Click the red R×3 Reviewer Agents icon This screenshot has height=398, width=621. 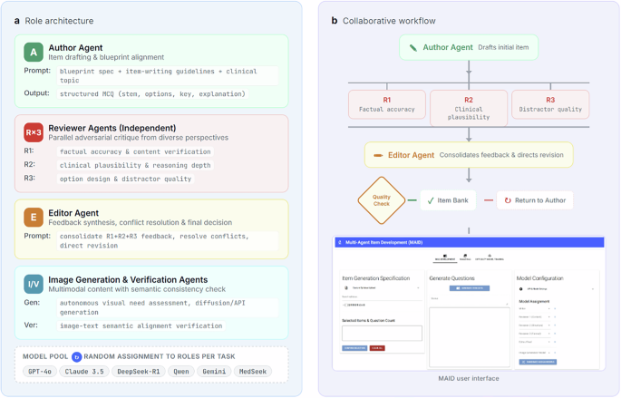[x=34, y=132]
